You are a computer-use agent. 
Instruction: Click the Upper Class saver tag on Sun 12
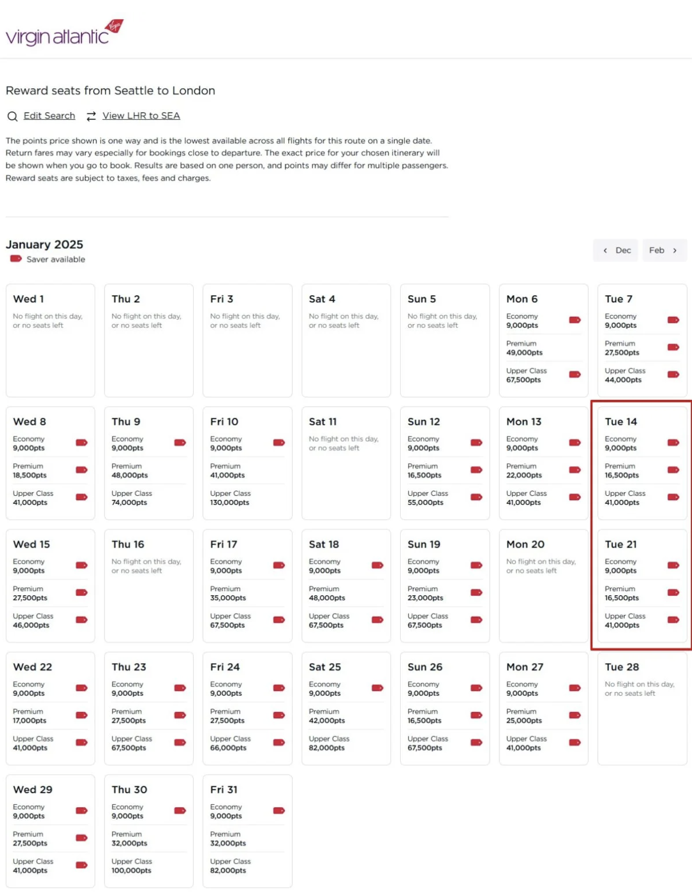click(x=476, y=497)
